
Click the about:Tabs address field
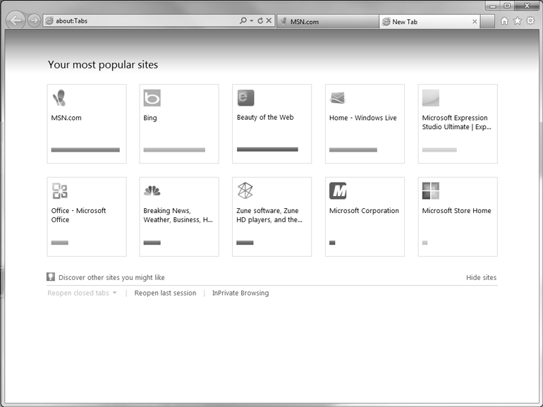click(141, 21)
